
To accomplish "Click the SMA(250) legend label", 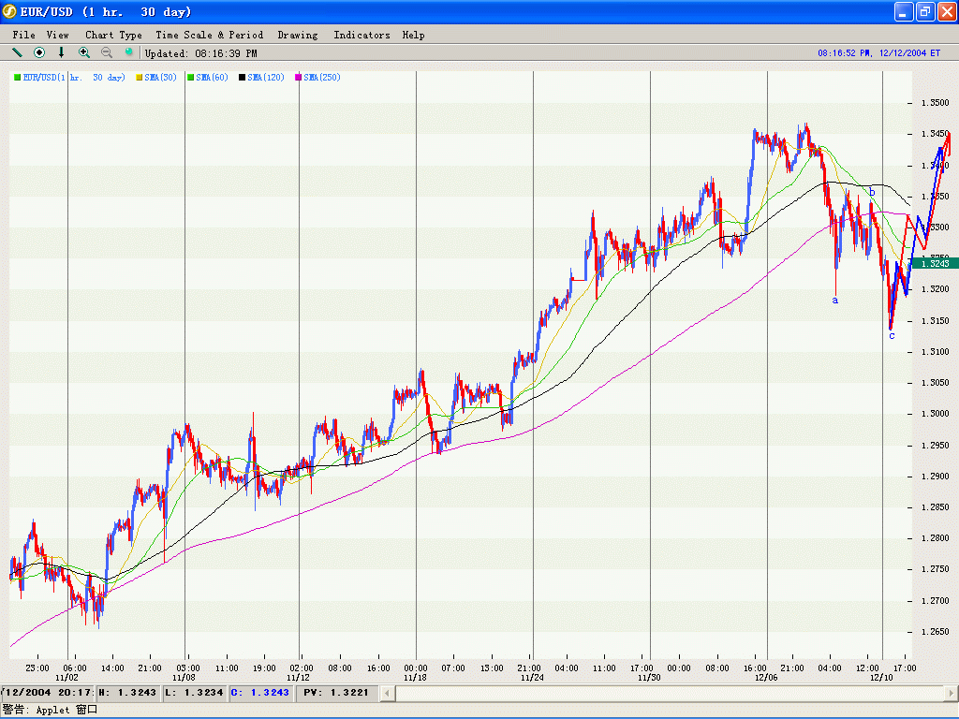I will 321,78.
